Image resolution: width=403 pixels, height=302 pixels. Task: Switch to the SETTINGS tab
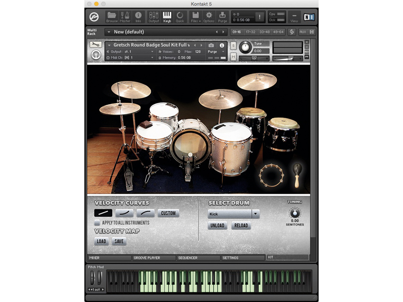point(243,258)
